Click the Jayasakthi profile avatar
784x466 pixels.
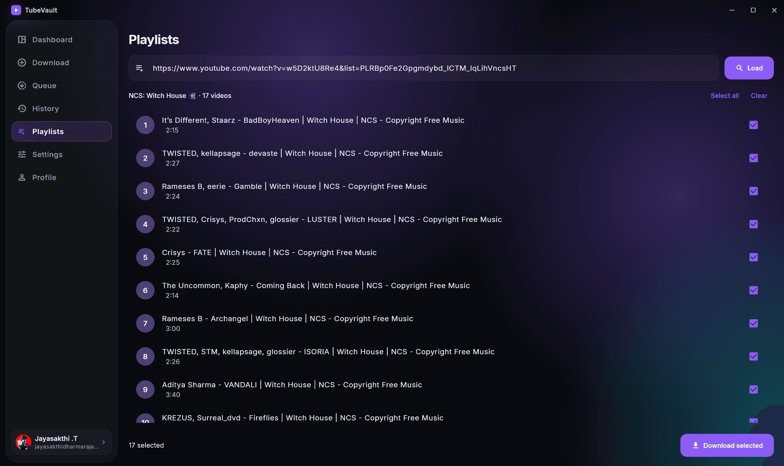click(x=24, y=442)
